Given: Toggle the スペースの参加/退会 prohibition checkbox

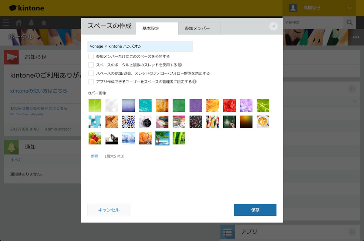Looking at the screenshot, I should click(91, 73).
